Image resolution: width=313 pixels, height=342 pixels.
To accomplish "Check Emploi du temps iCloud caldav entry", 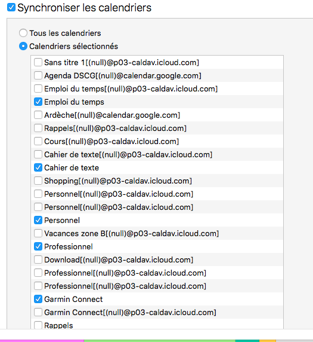I will [x=38, y=88].
